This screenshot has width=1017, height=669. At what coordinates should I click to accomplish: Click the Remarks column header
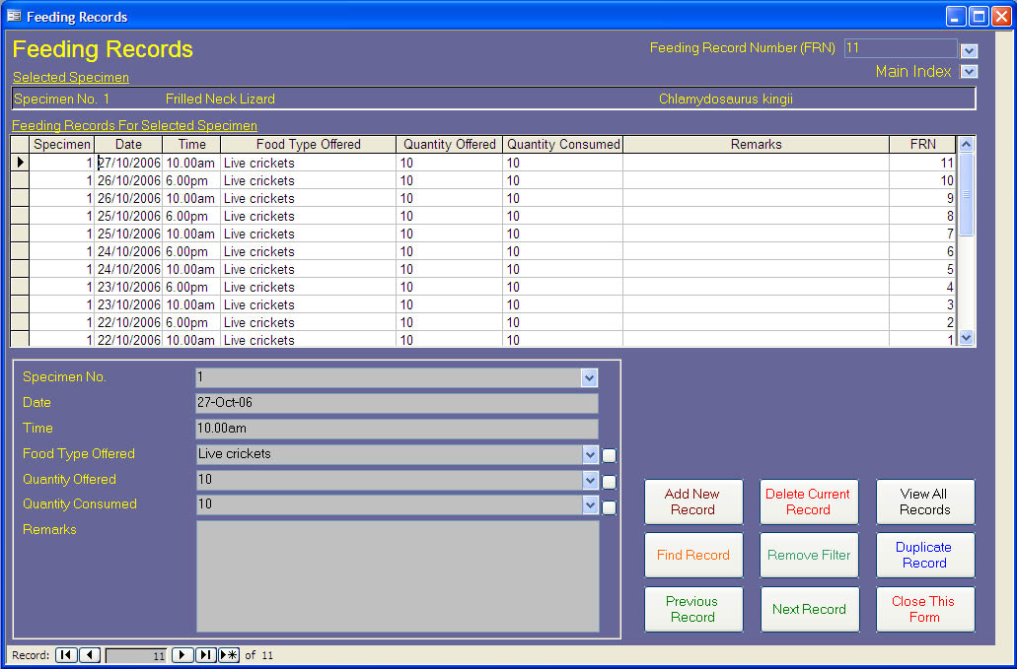click(756, 145)
